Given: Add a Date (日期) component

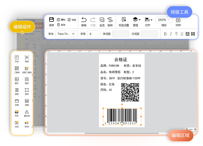Looking at the screenshot, I should pos(17,102).
